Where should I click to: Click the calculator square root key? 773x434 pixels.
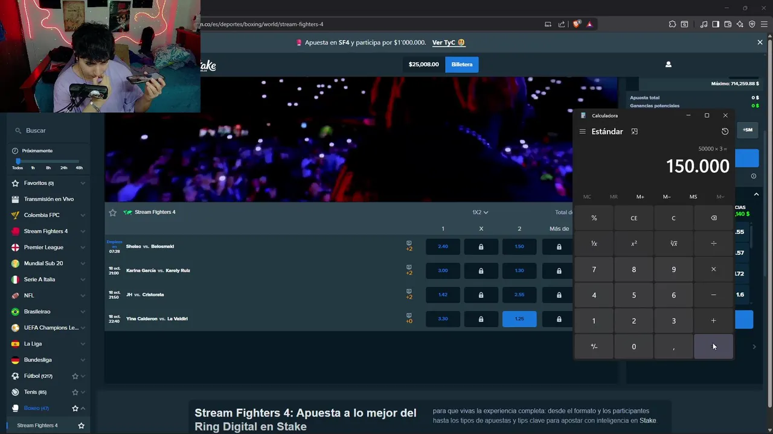point(673,244)
